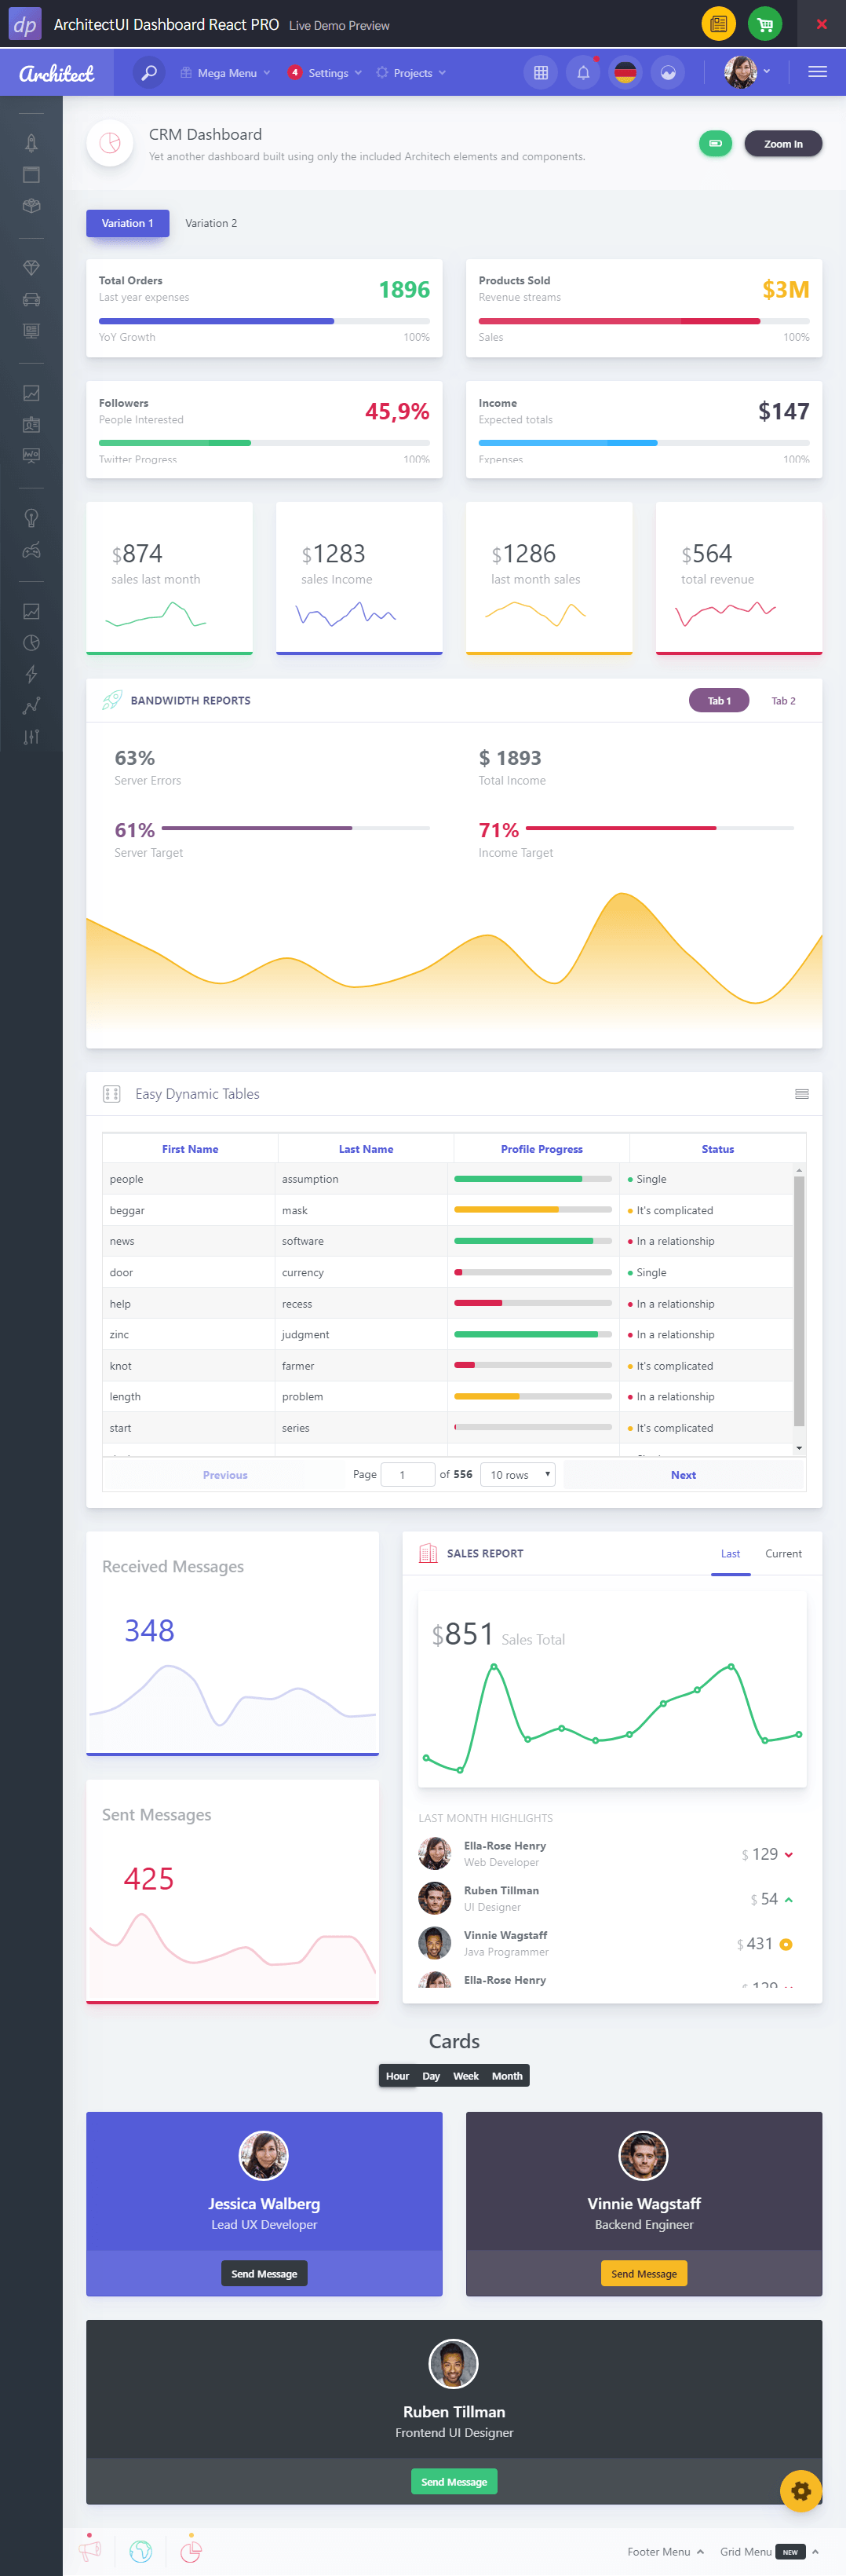This screenshot has height=2576, width=846.
Task: Toggle Easy Dynamic Tables menu icon
Action: [801, 1094]
